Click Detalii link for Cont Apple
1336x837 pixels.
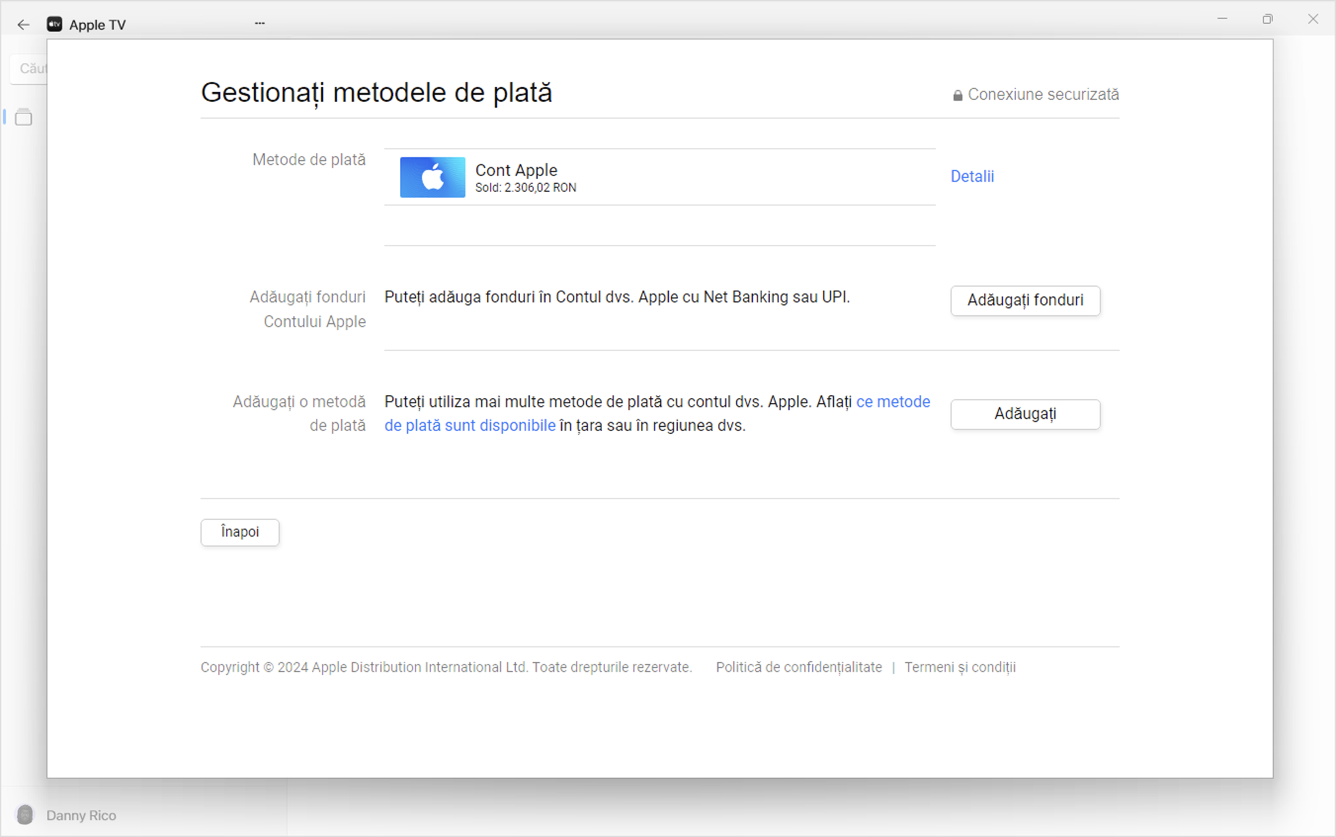coord(972,175)
